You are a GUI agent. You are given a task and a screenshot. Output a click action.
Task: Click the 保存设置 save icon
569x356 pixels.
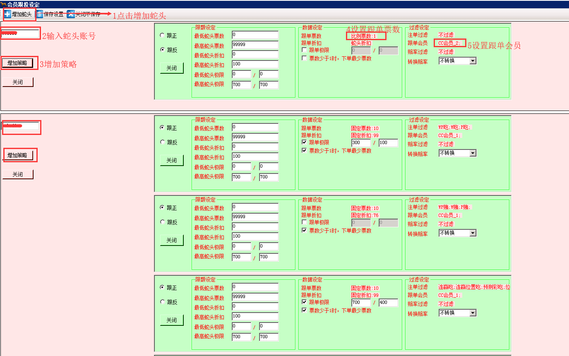[40, 14]
